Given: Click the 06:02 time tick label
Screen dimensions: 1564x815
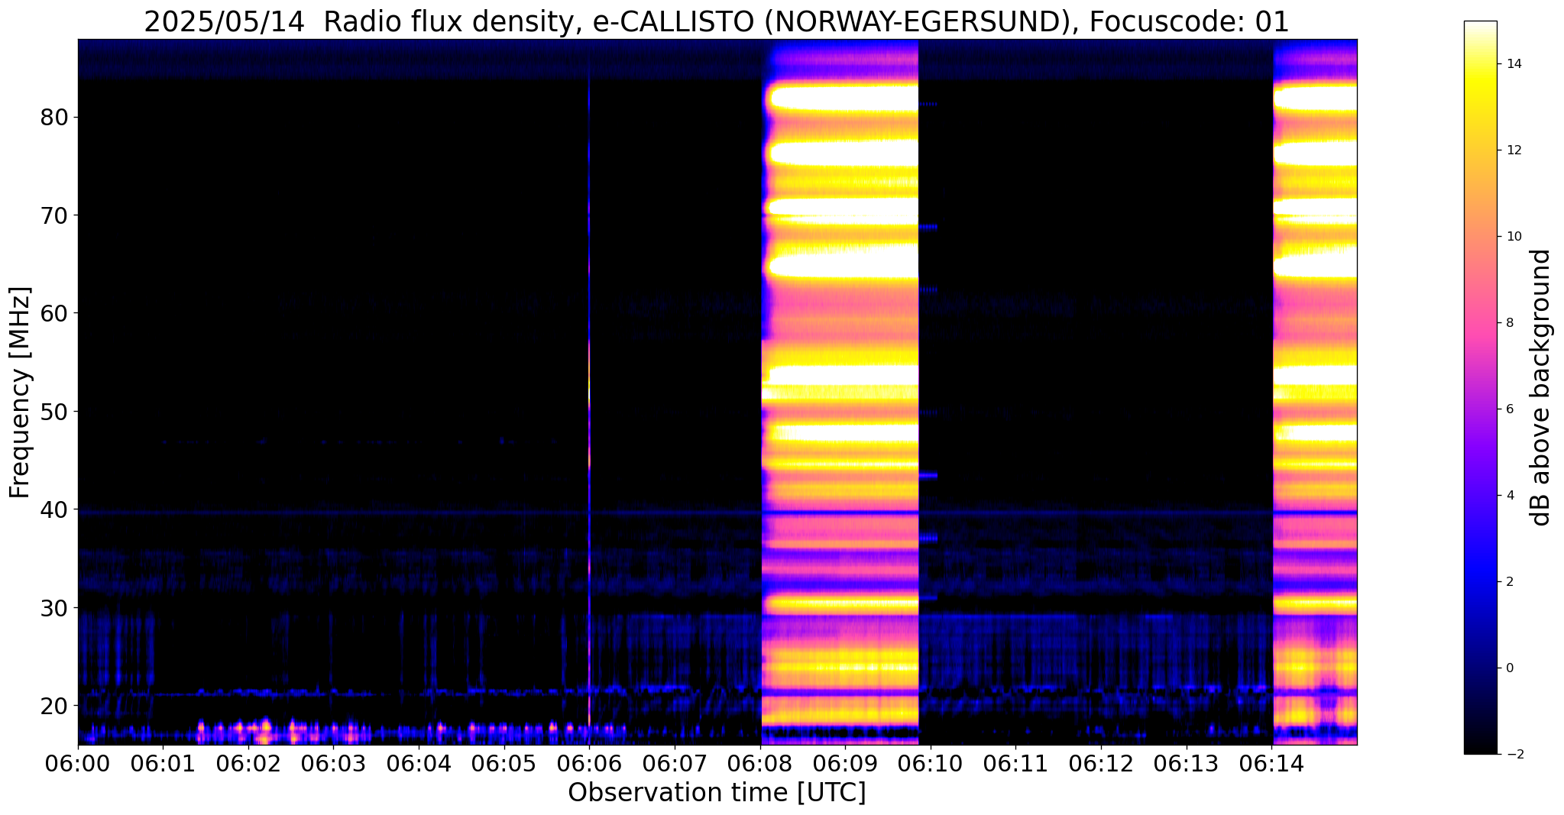Looking at the screenshot, I should pos(248,764).
